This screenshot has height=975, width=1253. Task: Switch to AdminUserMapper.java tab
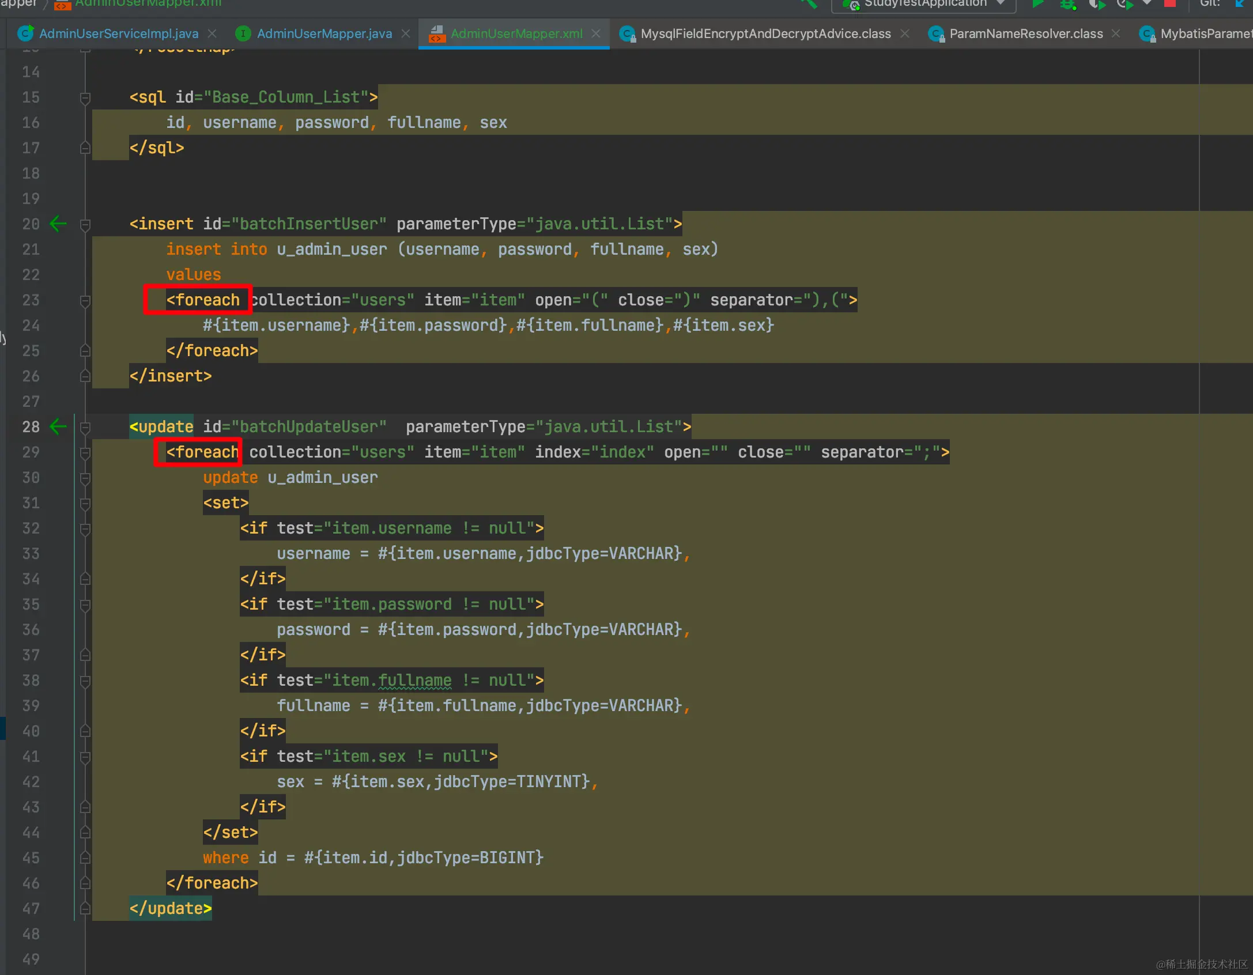[324, 33]
